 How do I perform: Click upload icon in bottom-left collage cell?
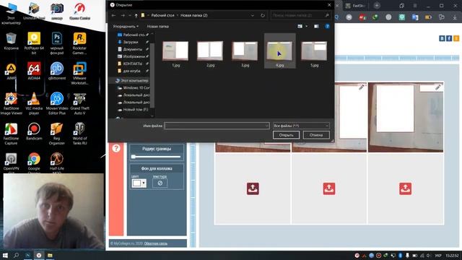253,188
